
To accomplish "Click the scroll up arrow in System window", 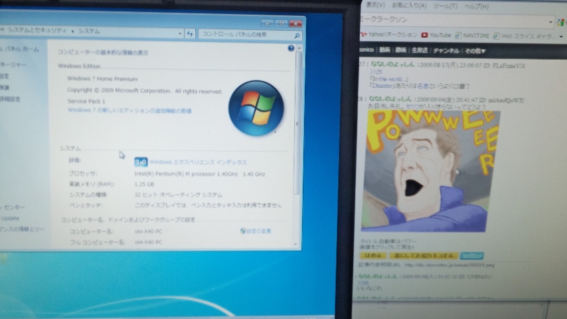I will pyautogui.click(x=299, y=48).
